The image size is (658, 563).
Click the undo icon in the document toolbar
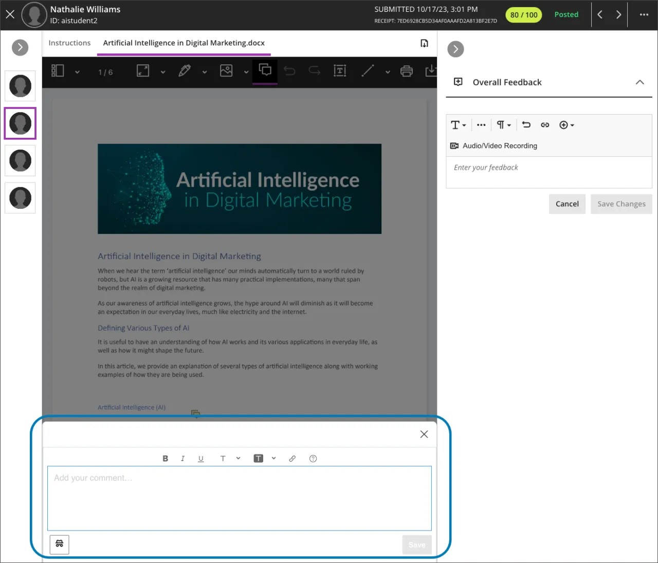[x=289, y=71]
